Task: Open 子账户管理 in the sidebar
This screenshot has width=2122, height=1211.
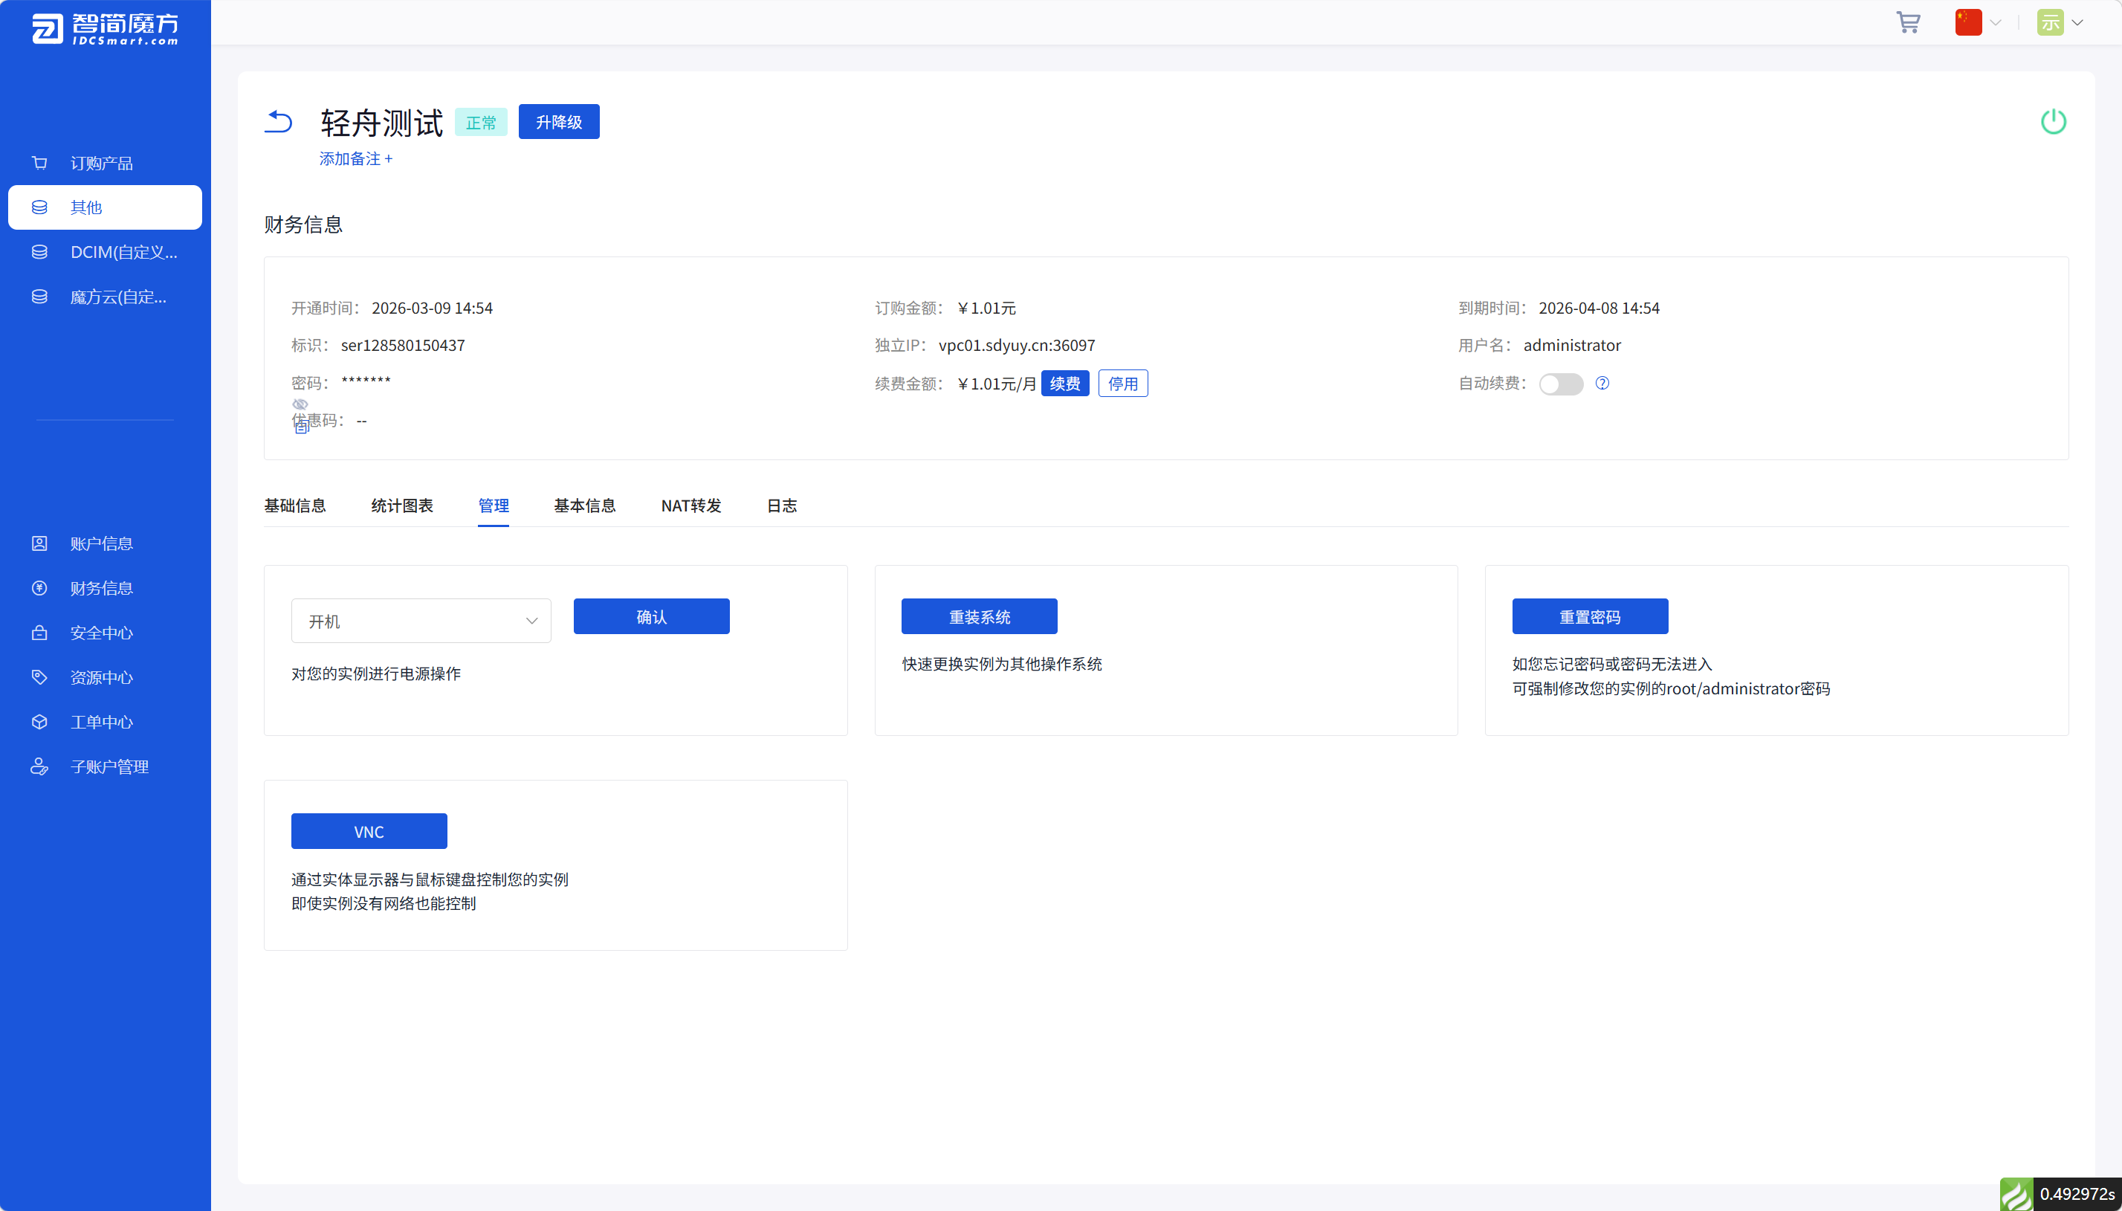Action: (x=109, y=767)
